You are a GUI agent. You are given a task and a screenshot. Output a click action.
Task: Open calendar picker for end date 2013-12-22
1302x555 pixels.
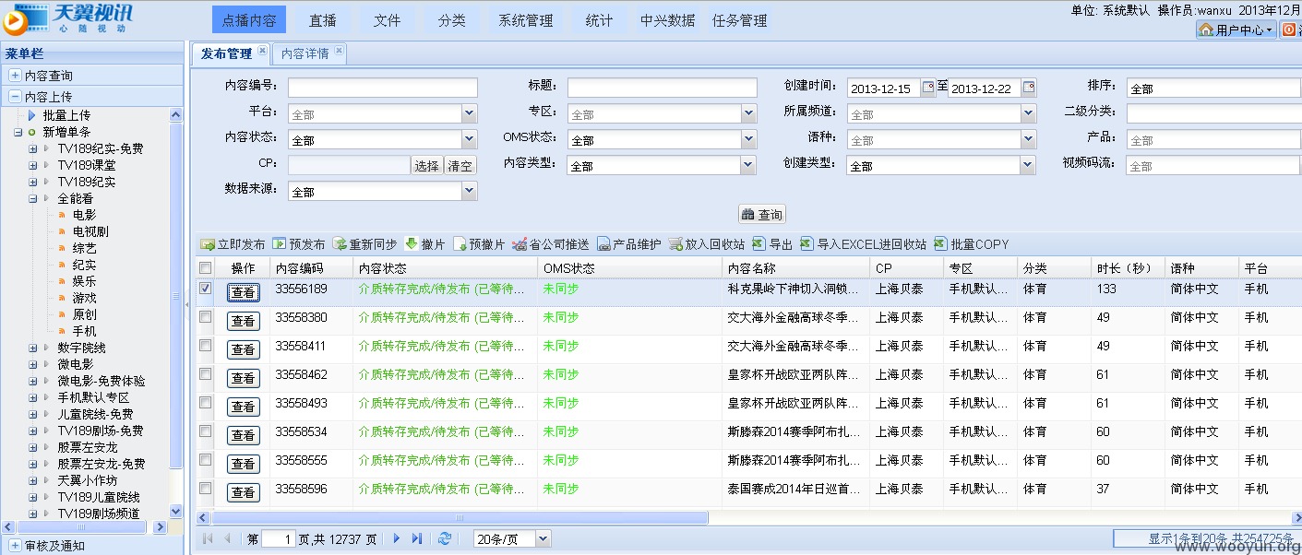coord(1029,88)
